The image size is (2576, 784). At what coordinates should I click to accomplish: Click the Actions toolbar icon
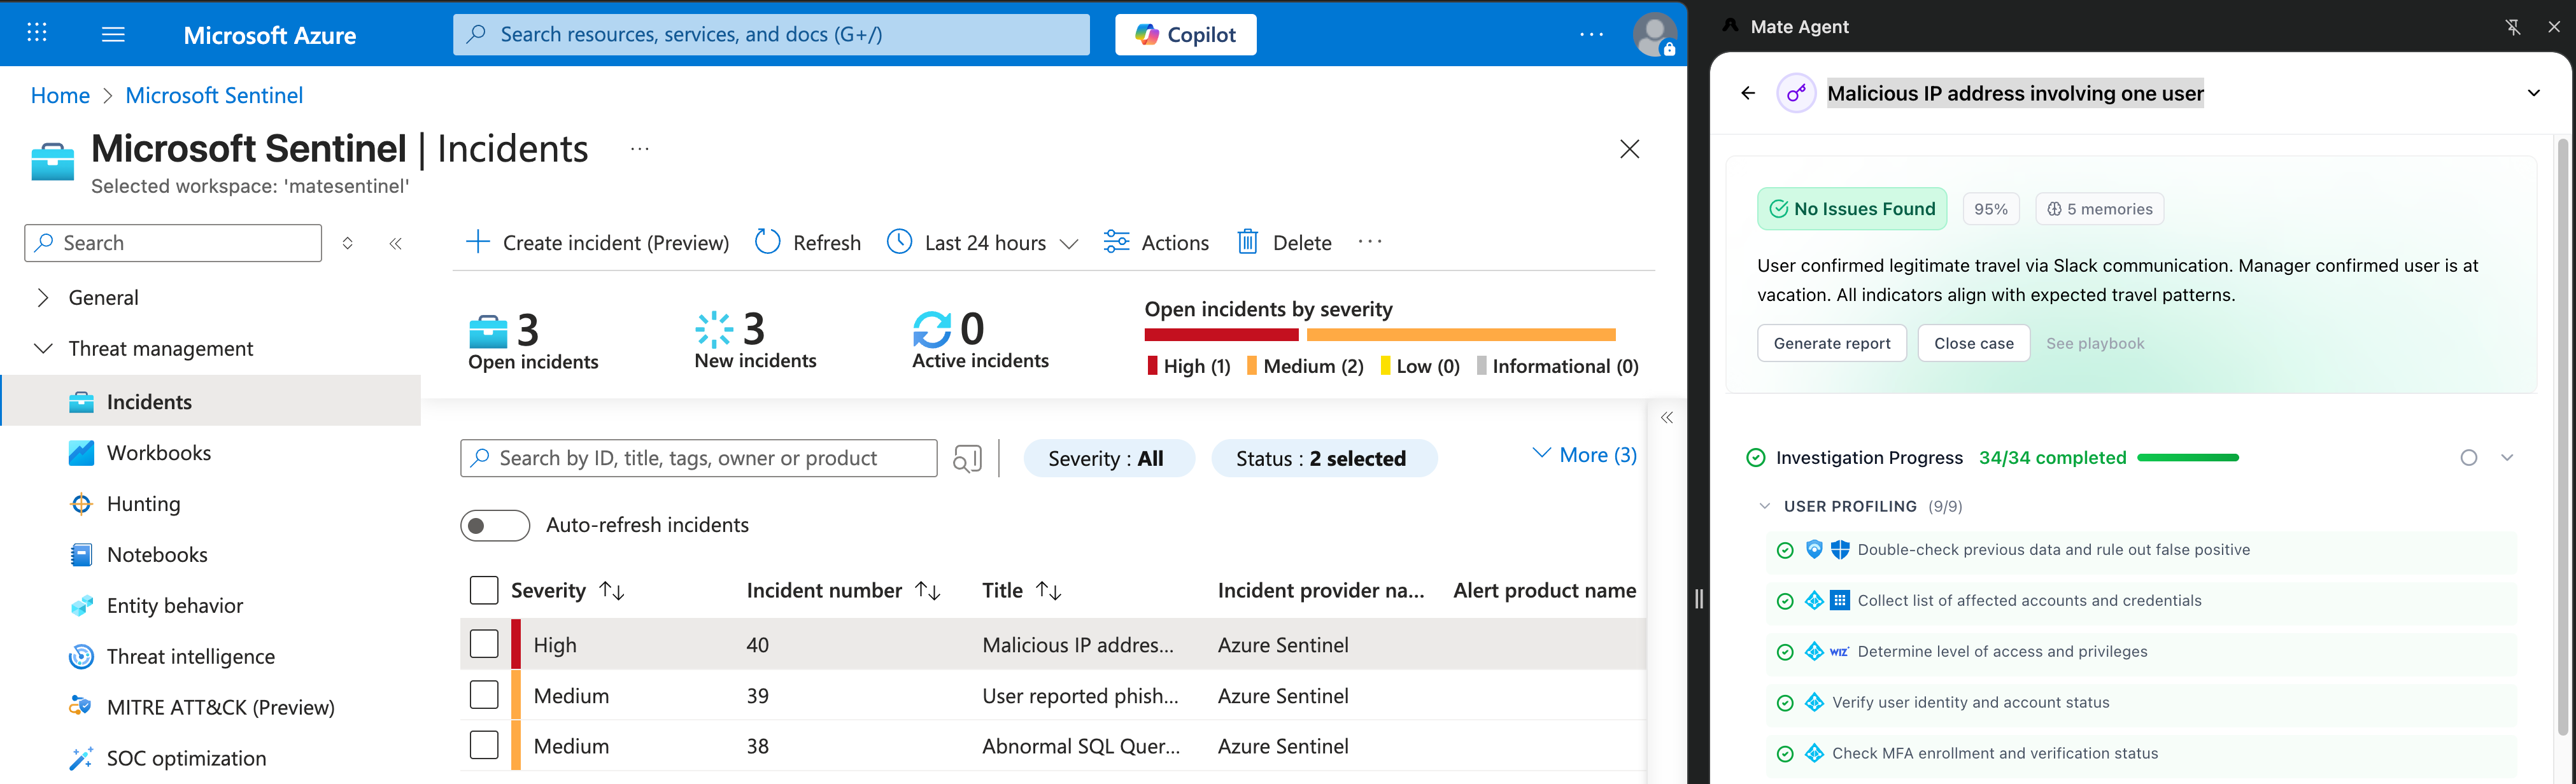click(x=1116, y=242)
